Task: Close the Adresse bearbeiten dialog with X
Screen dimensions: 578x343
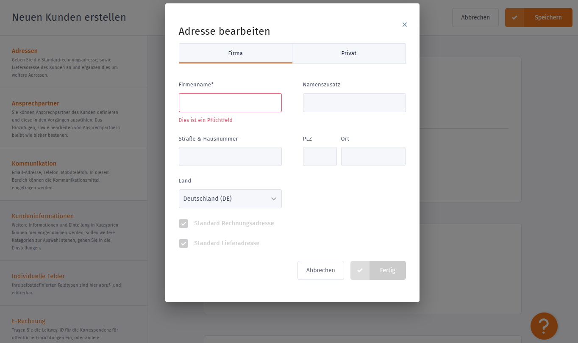Action: (x=405, y=25)
